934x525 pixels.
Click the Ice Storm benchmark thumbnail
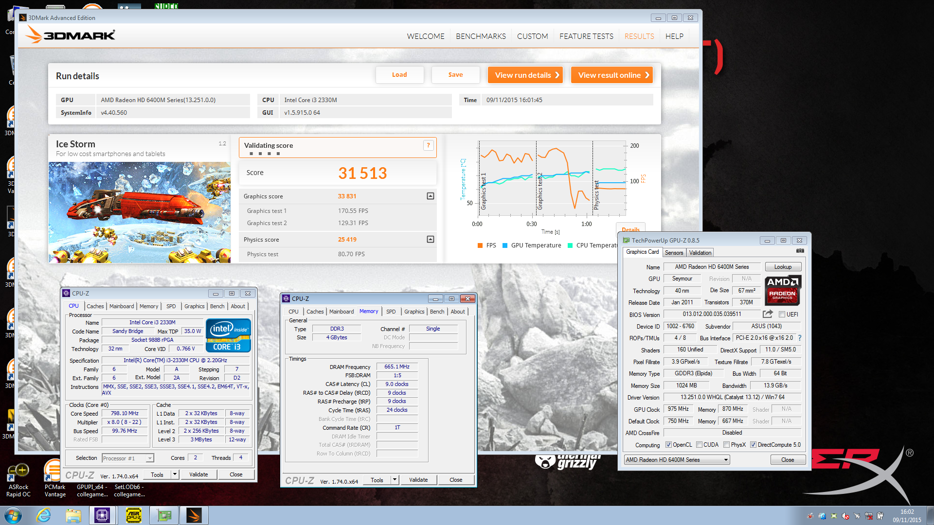pyautogui.click(x=140, y=212)
